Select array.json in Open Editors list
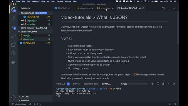 click(x=35, y=24)
